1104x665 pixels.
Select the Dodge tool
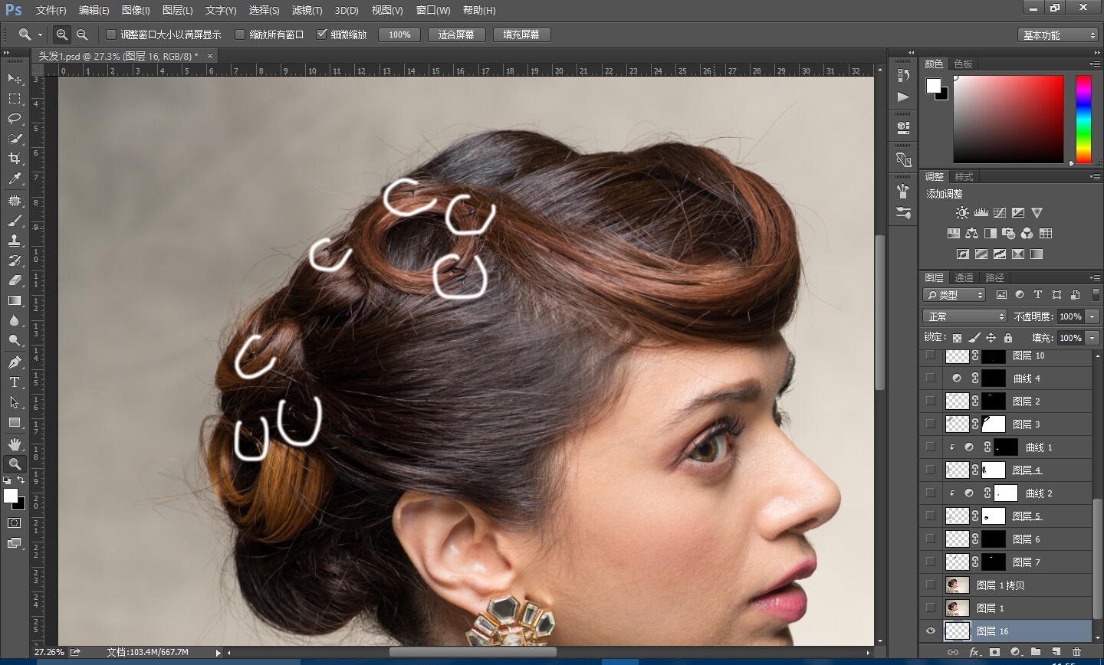pyautogui.click(x=15, y=340)
